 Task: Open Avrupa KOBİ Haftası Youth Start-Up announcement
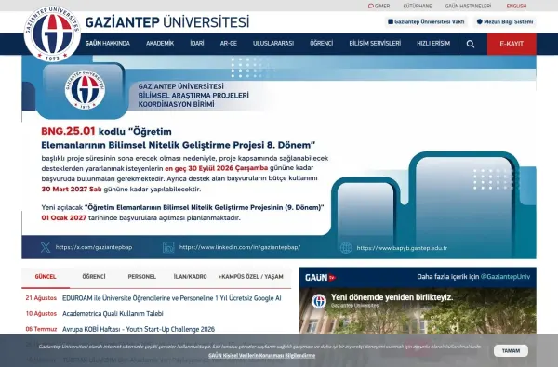(139, 329)
